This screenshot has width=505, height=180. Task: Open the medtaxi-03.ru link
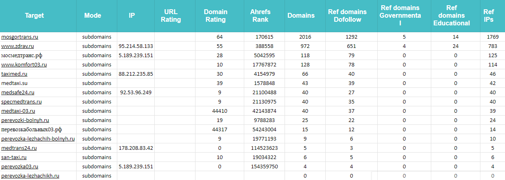coord(18,111)
